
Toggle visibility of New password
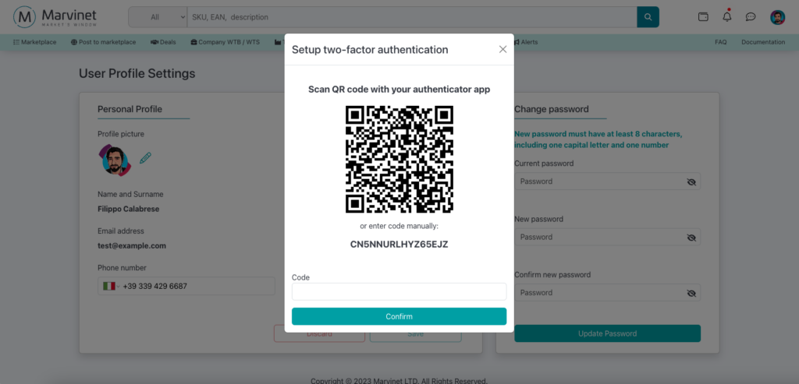tap(691, 238)
